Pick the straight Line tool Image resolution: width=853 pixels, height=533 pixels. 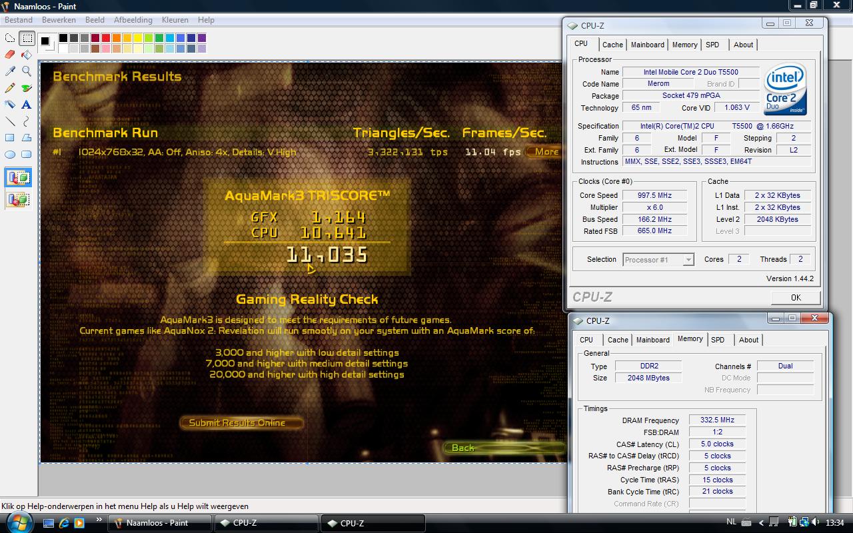[x=10, y=121]
